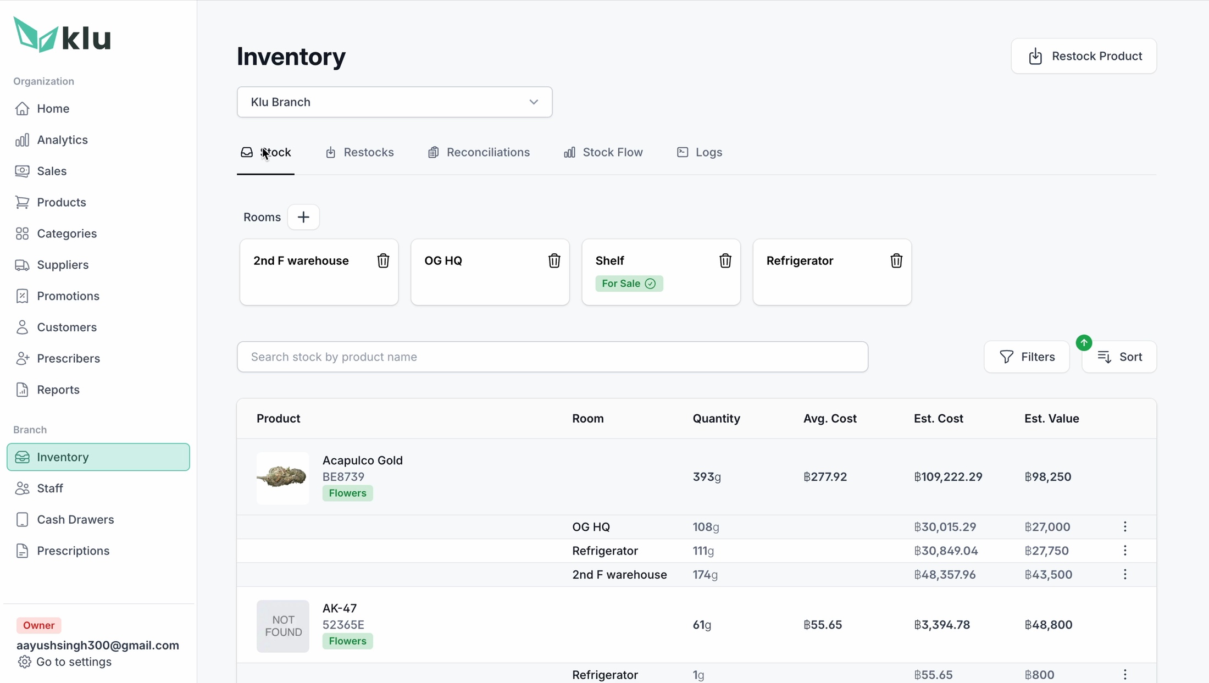Open the Stock Flow tab
Image resolution: width=1209 pixels, height=683 pixels.
pos(603,152)
